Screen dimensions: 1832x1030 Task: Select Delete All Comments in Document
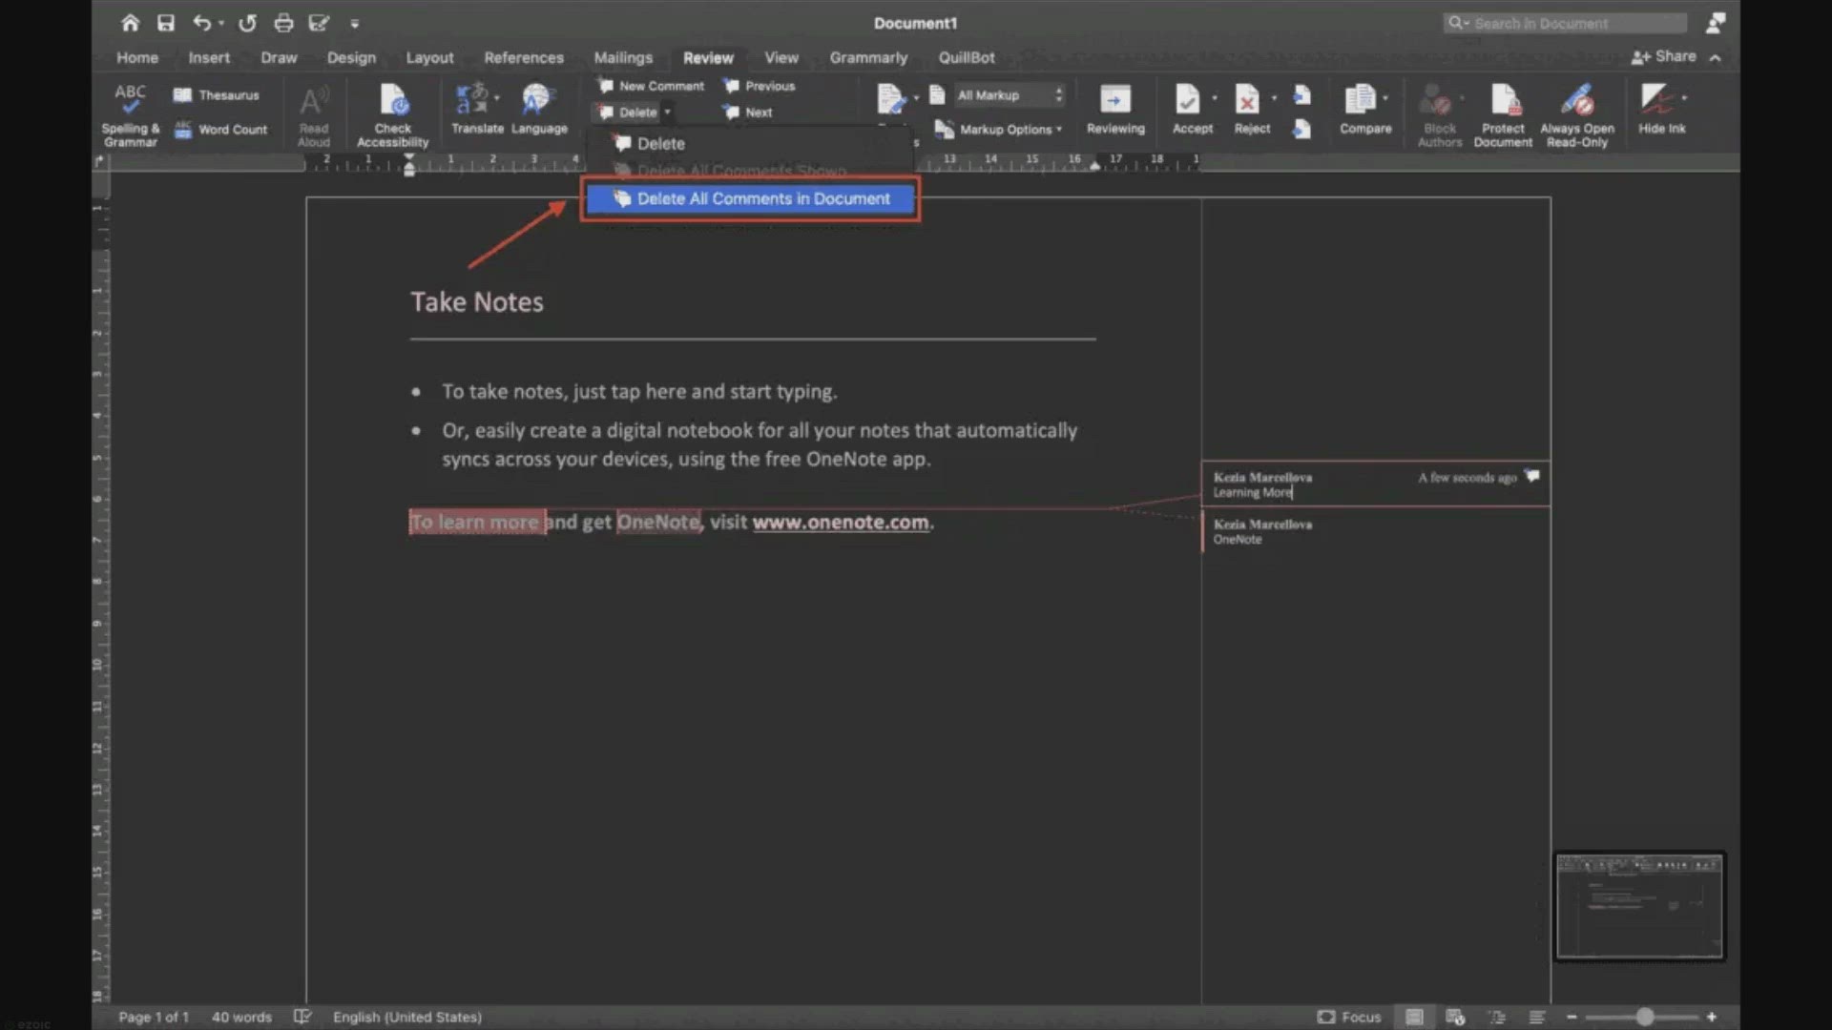pyautogui.click(x=751, y=198)
